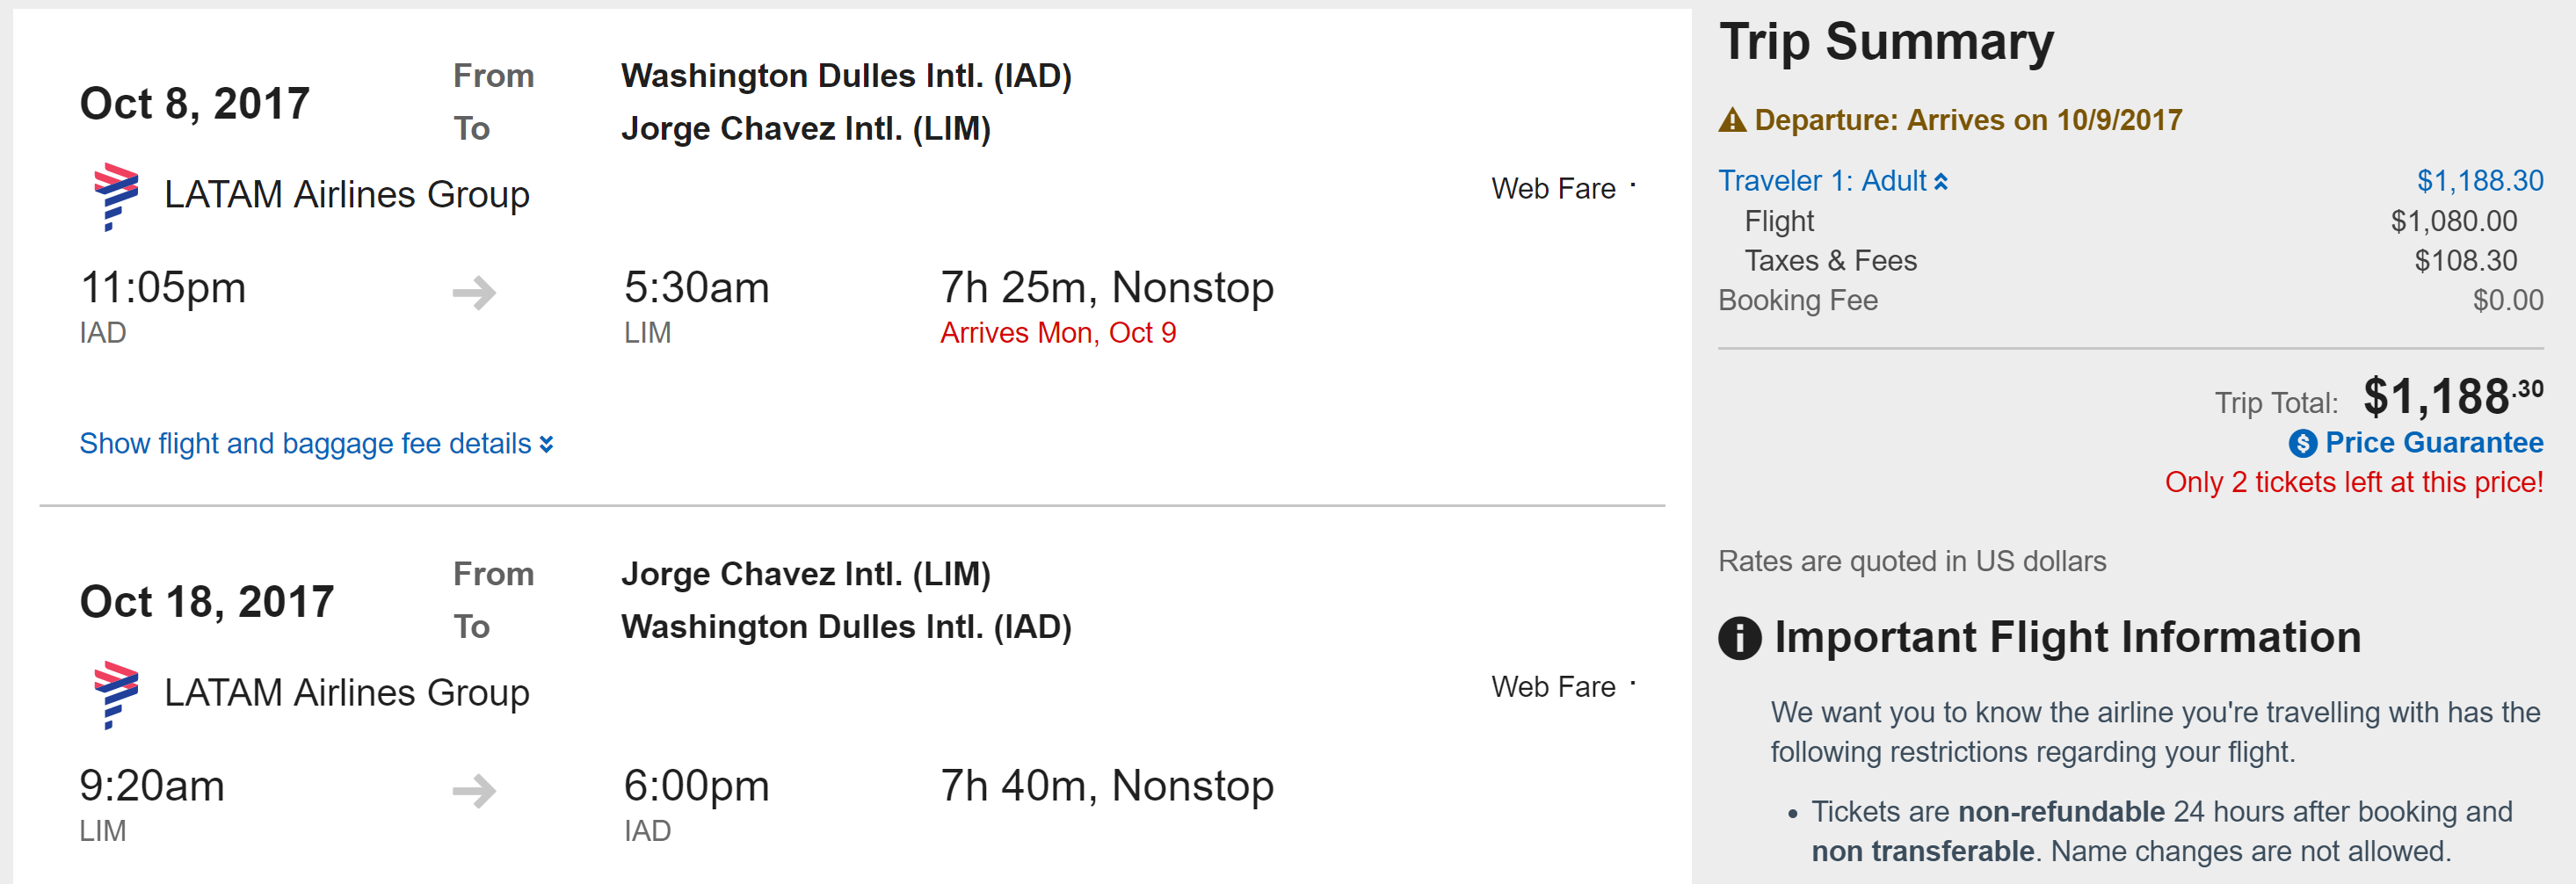Viewport: 2576px width, 884px height.
Task: Click the Arrives Mon, Oct 9 notice
Action: coord(1057,333)
